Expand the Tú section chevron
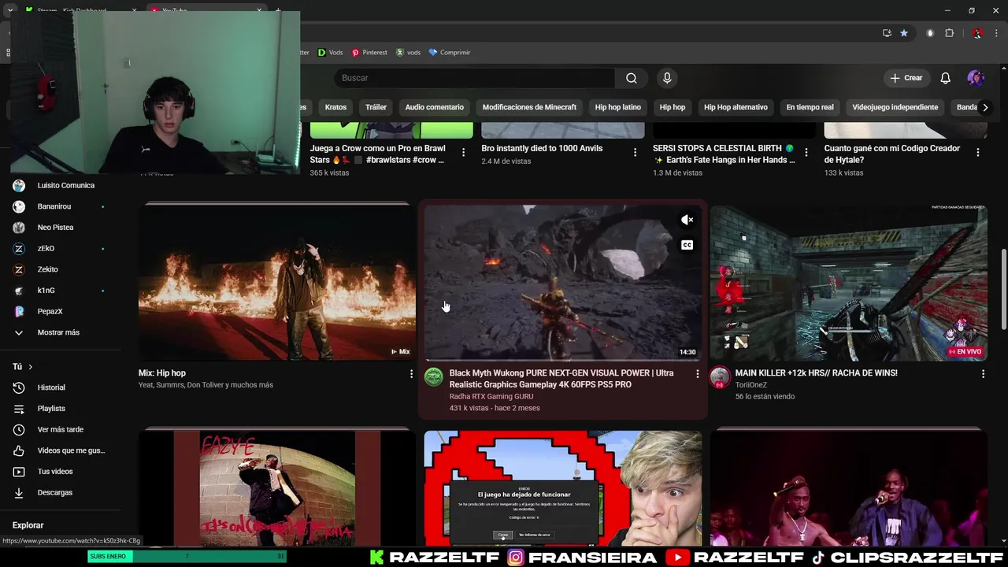 pos(30,367)
